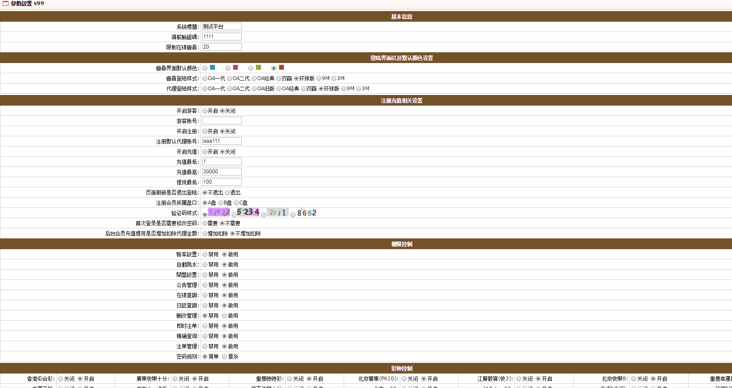
Task: Select the 6234 captcha style image
Action: [x=248, y=212]
